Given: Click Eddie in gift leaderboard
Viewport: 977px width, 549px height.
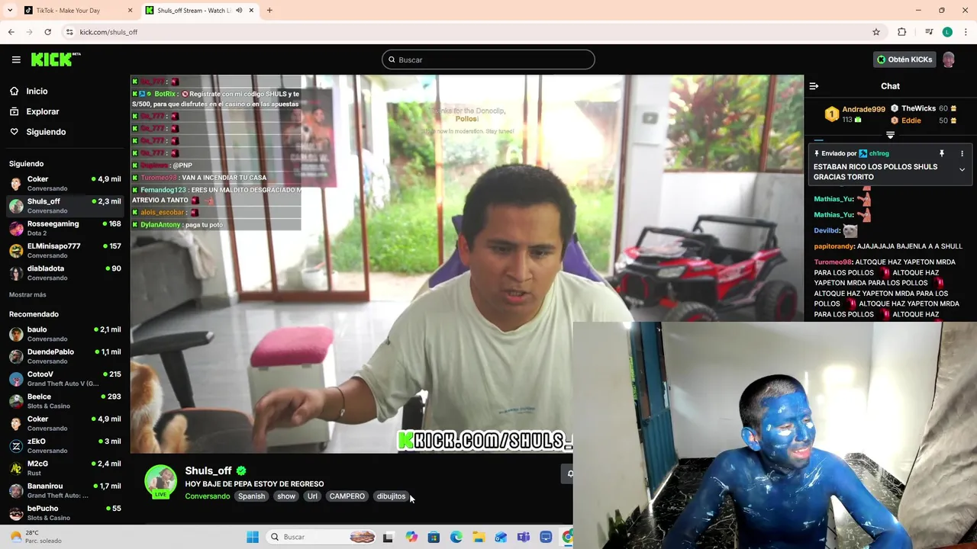Looking at the screenshot, I should point(911,120).
